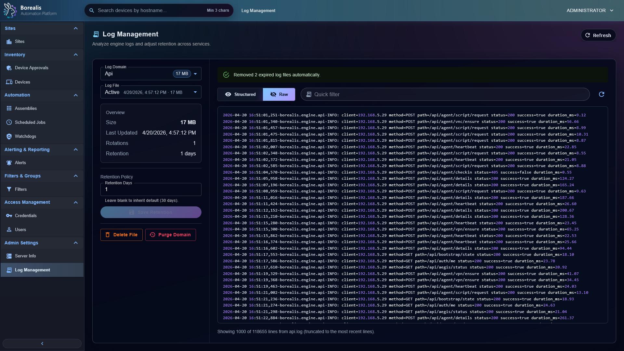The image size is (624, 351).
Task: Click the trash icon on Delete File
Action: pyautogui.click(x=108, y=235)
